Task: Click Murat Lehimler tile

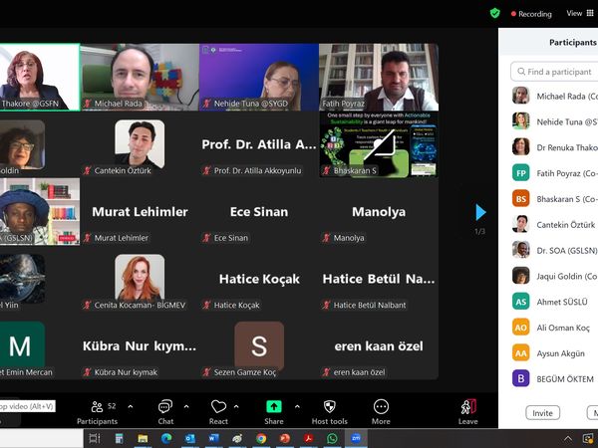Action: (x=140, y=212)
